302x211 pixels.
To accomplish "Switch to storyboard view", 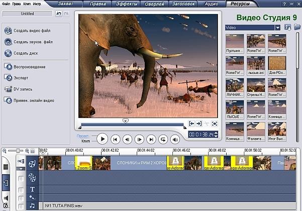I will (x=6, y=167).
